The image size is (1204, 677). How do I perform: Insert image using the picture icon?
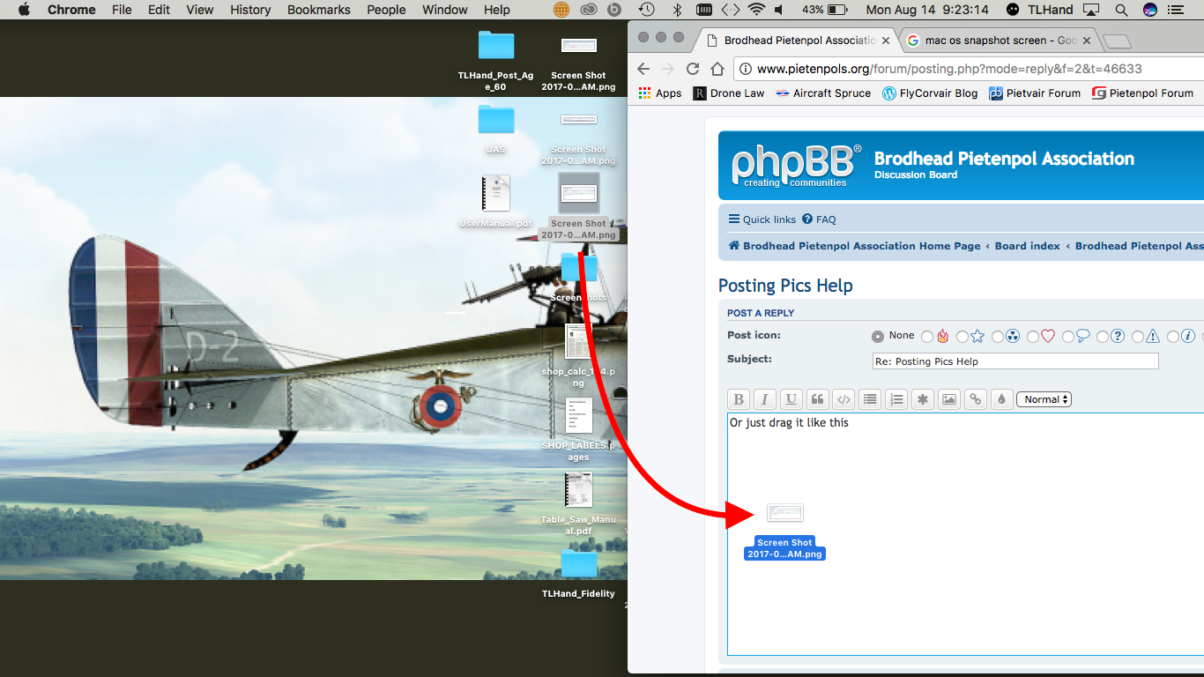click(x=948, y=399)
